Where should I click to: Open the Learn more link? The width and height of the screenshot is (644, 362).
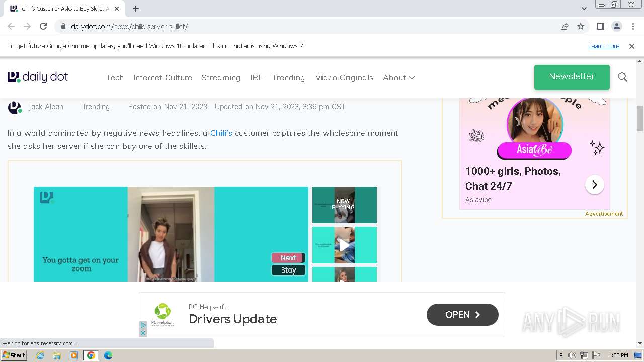(604, 46)
